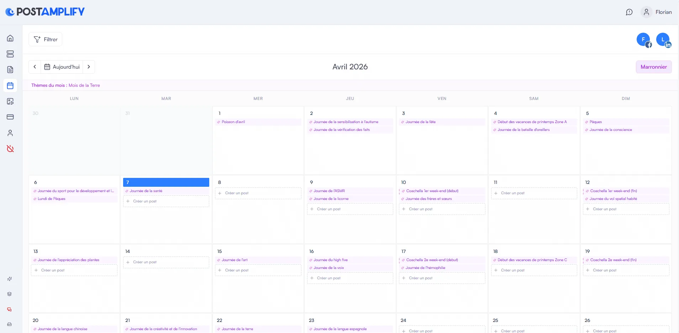The image size is (679, 333).
Task: Jump to Aujourd'hui in calendar
Action: coord(62,67)
